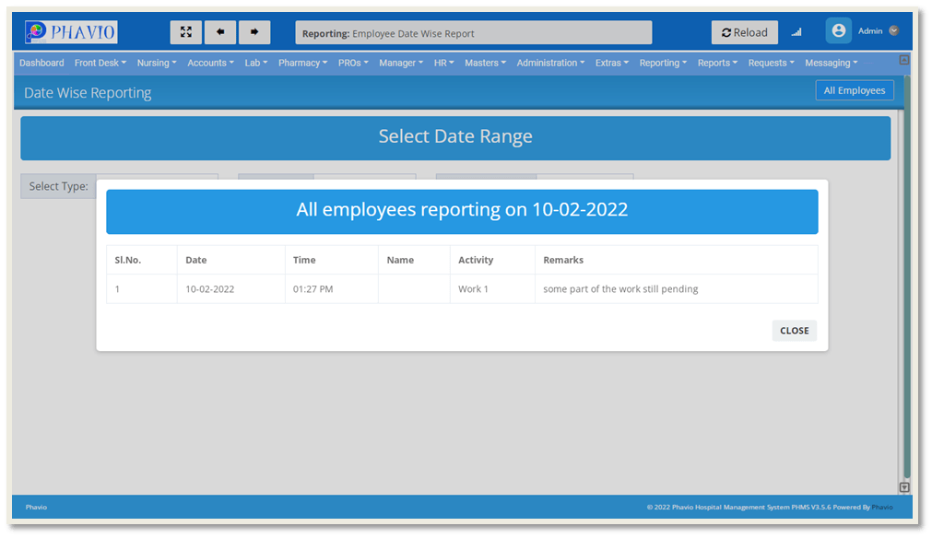
Task: Click the All Employees button
Action: click(x=855, y=90)
